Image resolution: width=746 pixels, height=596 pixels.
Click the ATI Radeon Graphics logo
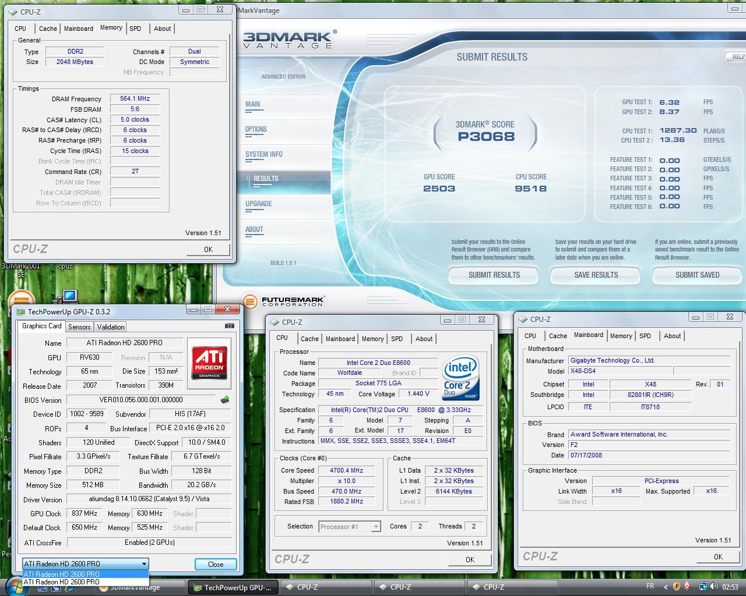pos(209,363)
